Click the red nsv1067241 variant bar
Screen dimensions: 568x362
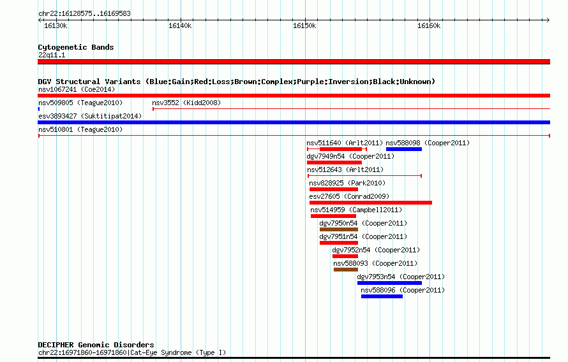(x=294, y=96)
